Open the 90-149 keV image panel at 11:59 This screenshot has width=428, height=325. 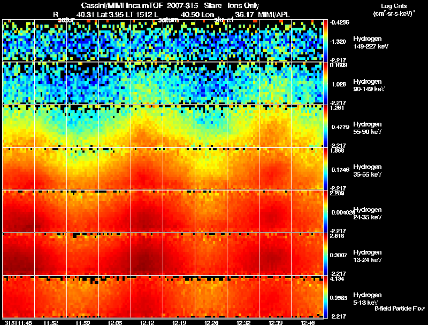pyautogui.click(x=83, y=83)
